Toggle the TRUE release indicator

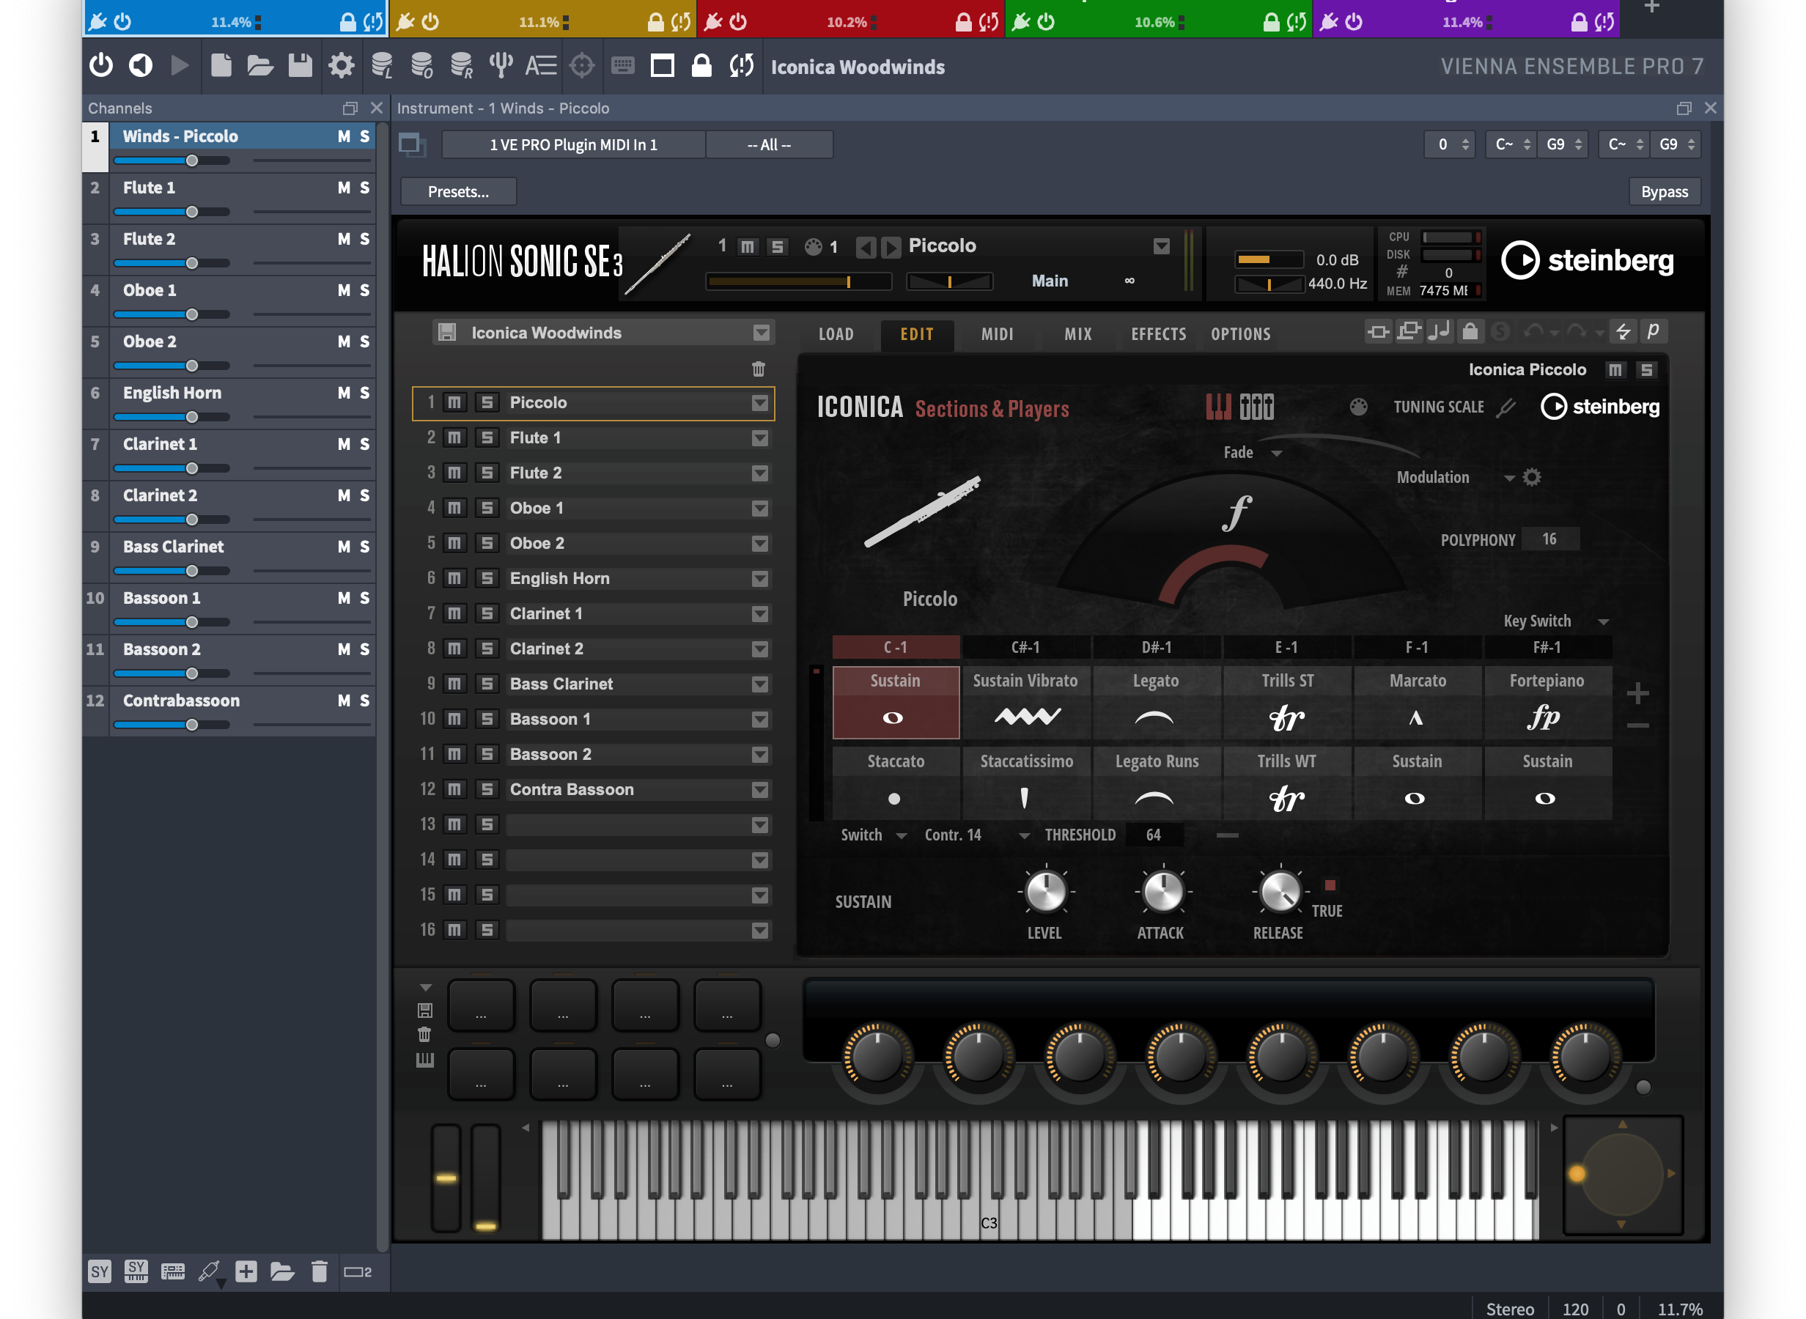pos(1330,884)
